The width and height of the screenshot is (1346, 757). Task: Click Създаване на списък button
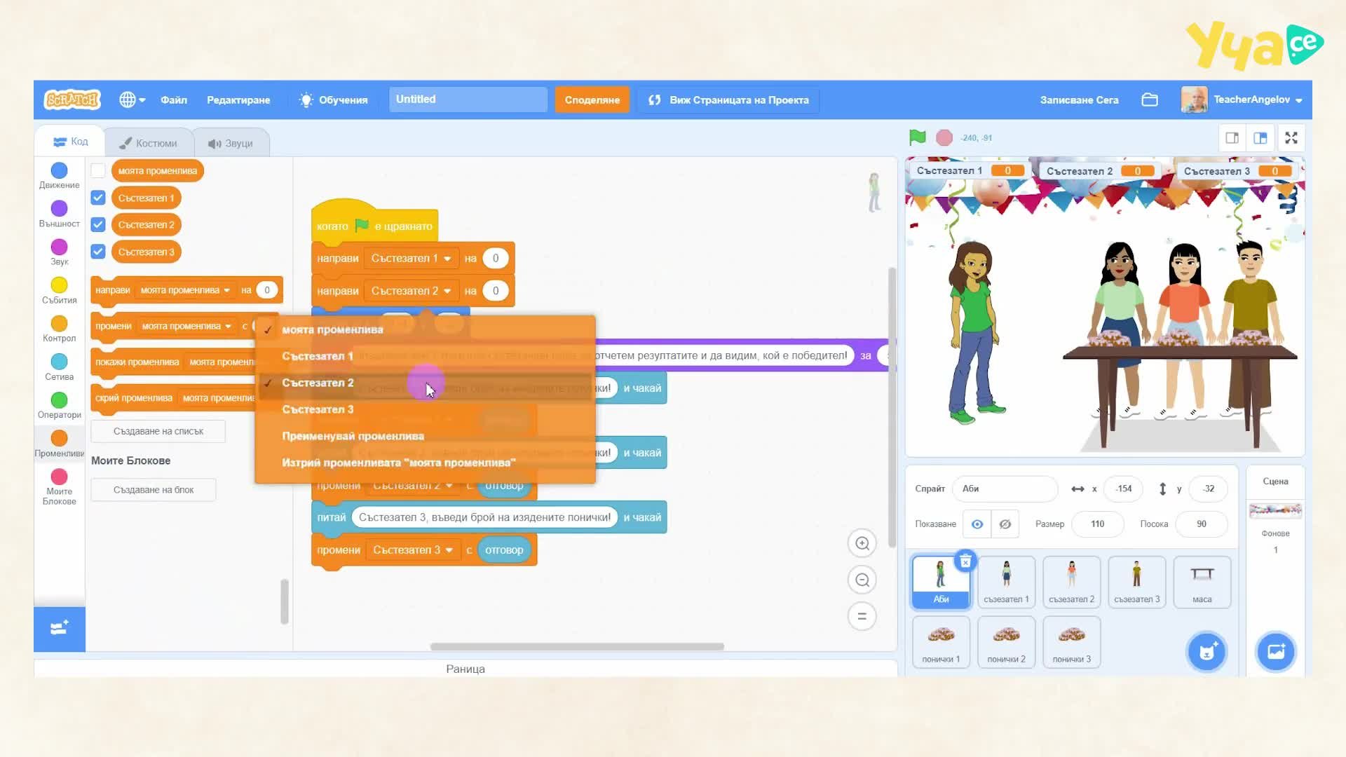tap(158, 431)
